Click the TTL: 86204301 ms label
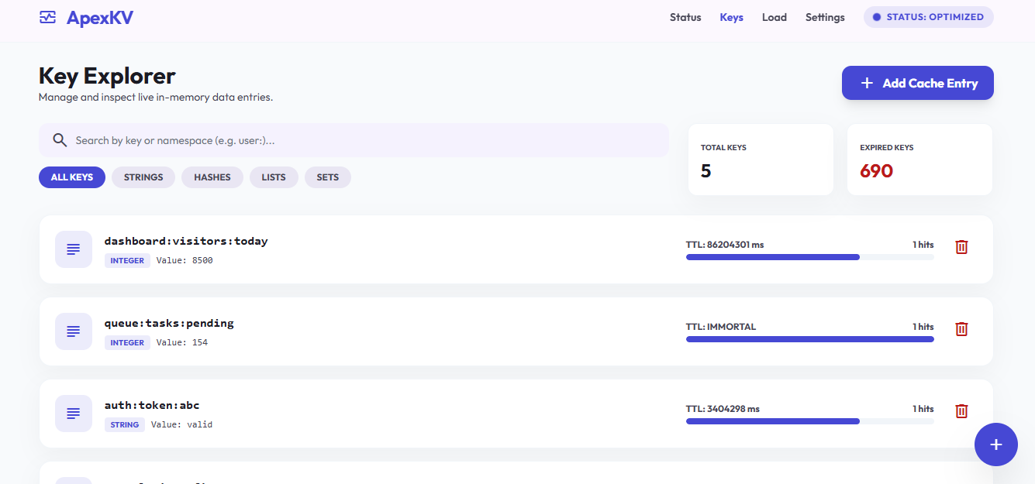Image resolution: width=1035 pixels, height=484 pixels. point(725,245)
